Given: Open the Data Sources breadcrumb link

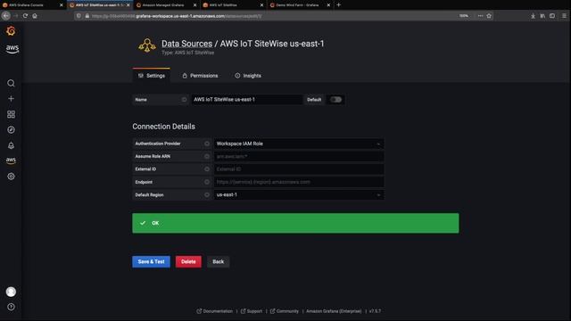Looking at the screenshot, I should point(186,44).
